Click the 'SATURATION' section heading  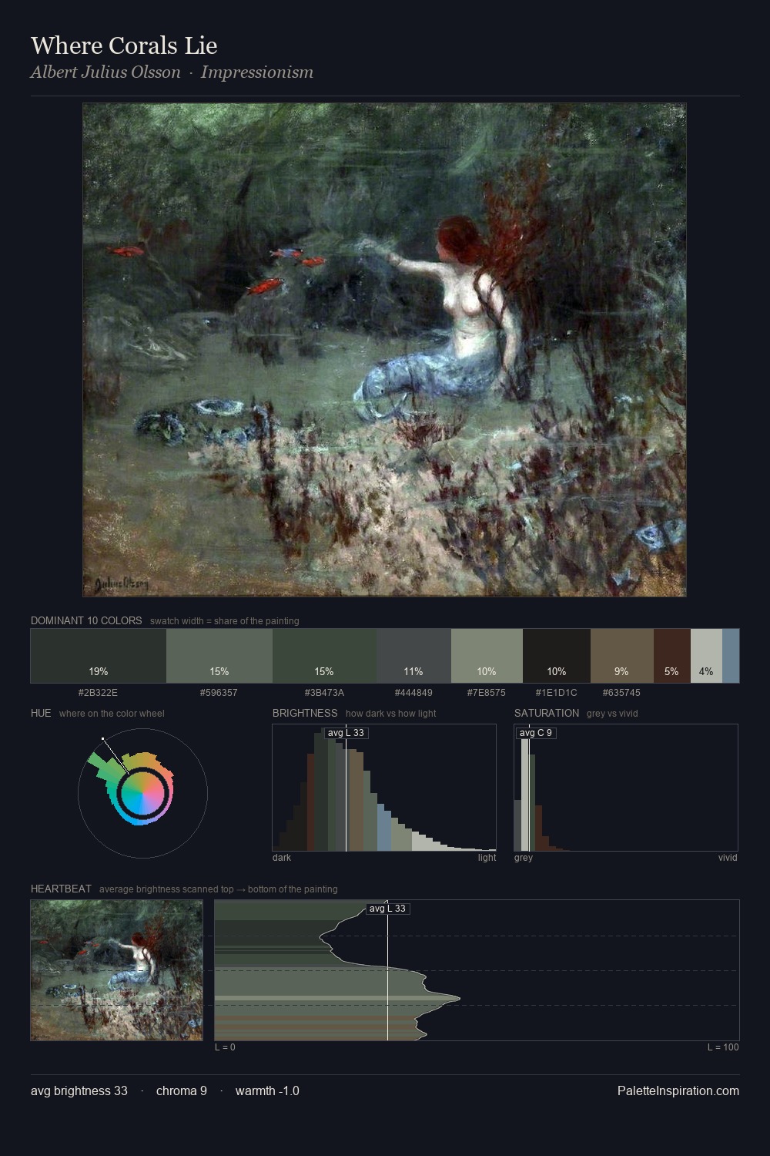point(547,713)
